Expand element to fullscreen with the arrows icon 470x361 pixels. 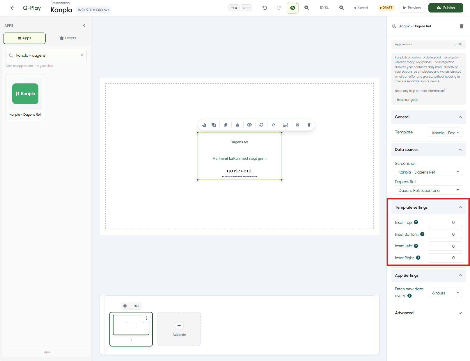(297, 125)
